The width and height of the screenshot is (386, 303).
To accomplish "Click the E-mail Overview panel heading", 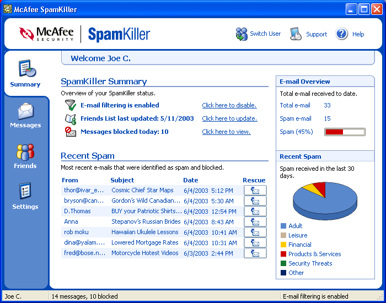I will (305, 82).
